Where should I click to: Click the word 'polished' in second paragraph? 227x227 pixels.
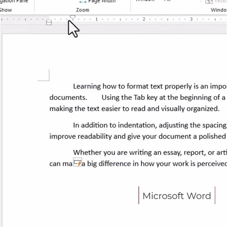point(212,137)
